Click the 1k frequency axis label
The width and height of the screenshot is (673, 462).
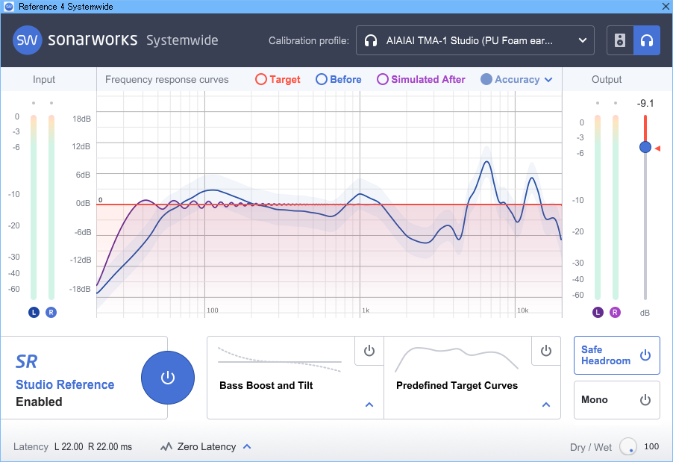366,310
